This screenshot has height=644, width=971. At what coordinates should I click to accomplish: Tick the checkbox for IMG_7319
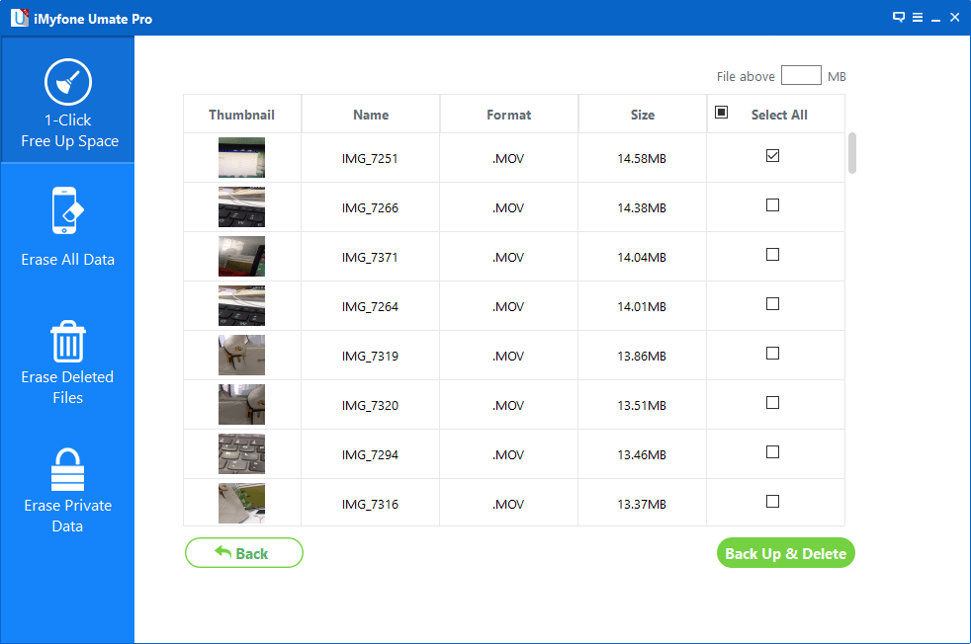tap(772, 354)
